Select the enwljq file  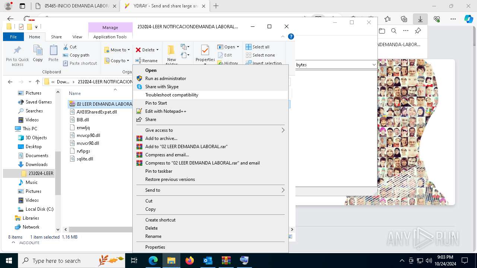[x=83, y=128]
